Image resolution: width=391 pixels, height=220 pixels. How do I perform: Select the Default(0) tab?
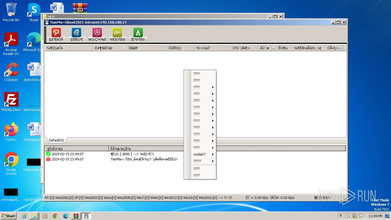(x=57, y=140)
